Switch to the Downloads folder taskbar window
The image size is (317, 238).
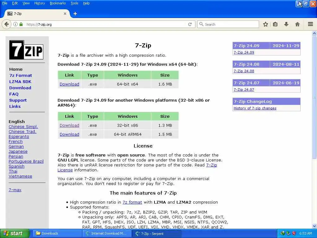point(57,234)
